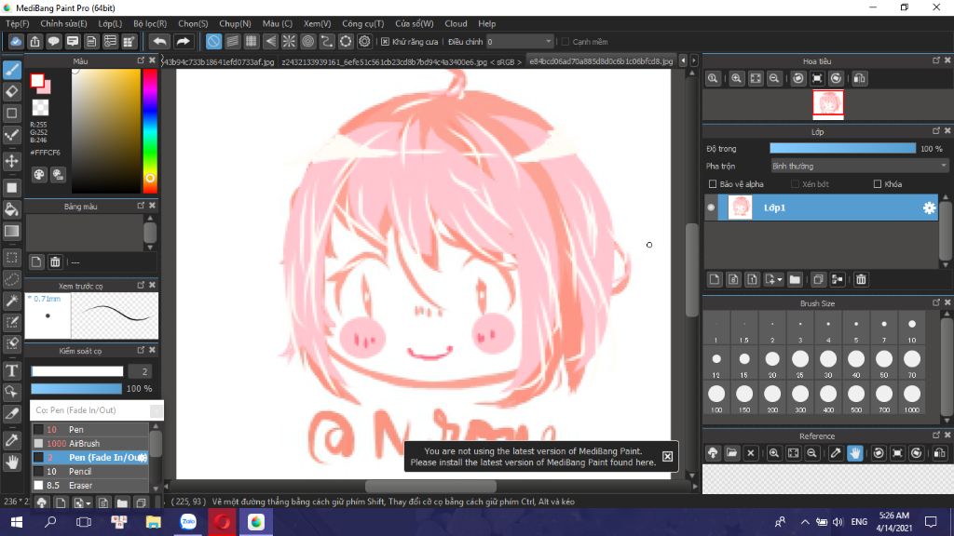Click the Navigator thumbnail preview
This screenshot has width=954, height=536.
(x=828, y=102)
